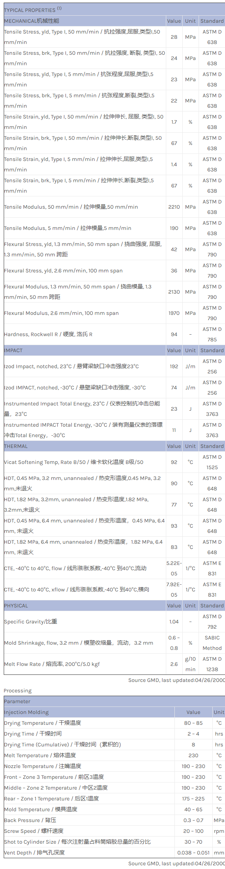225x869 pixels.
Task: Click the Screw Speed row label
Action: (x=34, y=831)
